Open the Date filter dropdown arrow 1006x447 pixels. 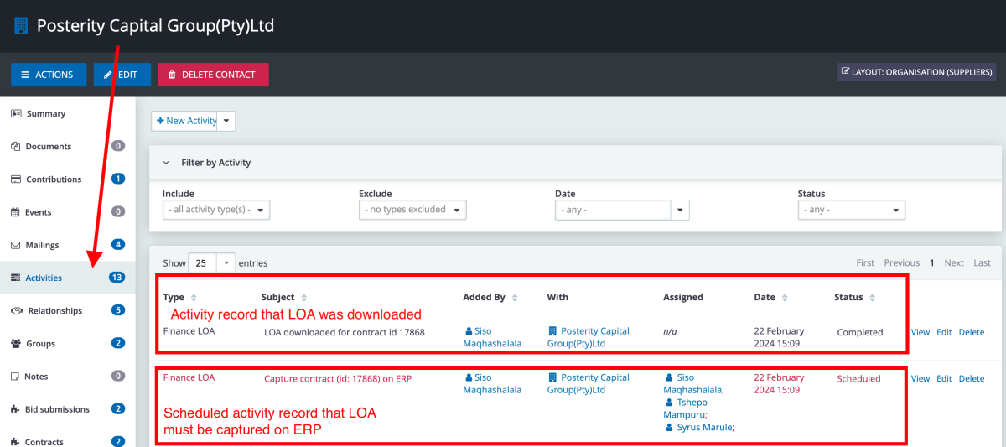680,210
